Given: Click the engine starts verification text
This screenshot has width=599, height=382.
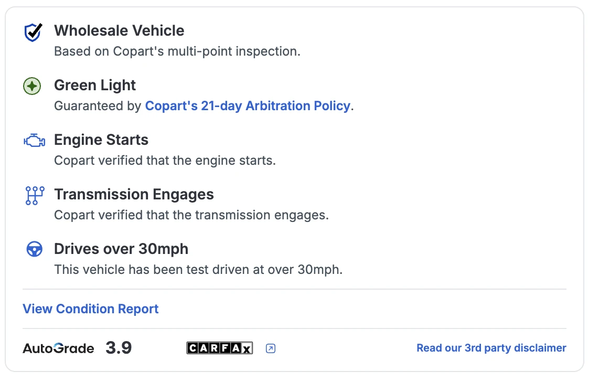Looking at the screenshot, I should pos(165,161).
